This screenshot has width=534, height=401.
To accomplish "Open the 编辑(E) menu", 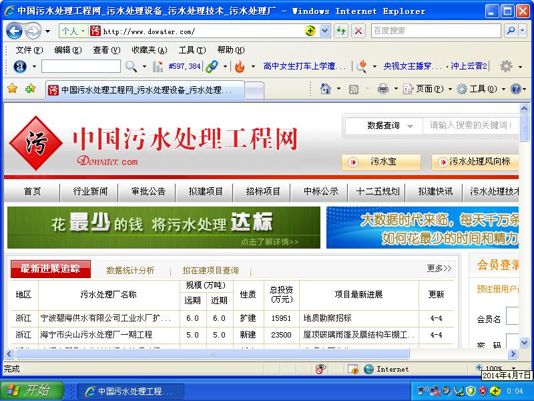I will pos(68,50).
